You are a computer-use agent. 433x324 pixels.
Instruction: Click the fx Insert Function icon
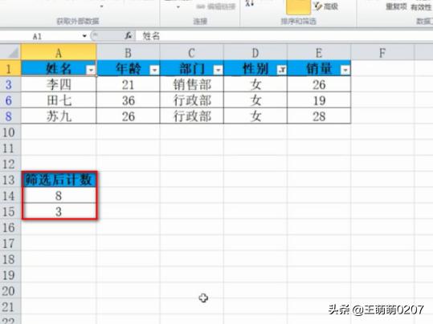coord(129,36)
